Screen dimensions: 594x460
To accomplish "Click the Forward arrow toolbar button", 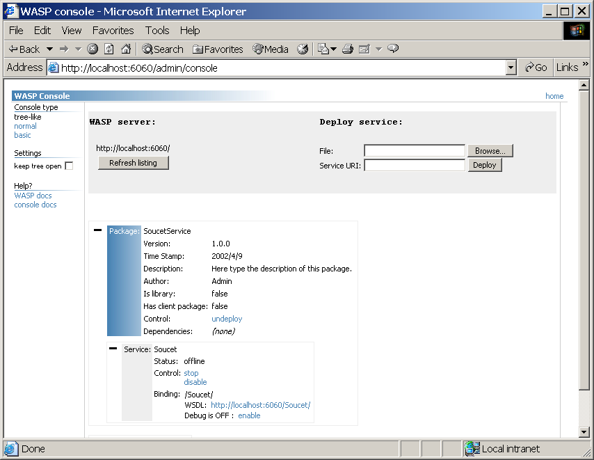I will (x=64, y=49).
